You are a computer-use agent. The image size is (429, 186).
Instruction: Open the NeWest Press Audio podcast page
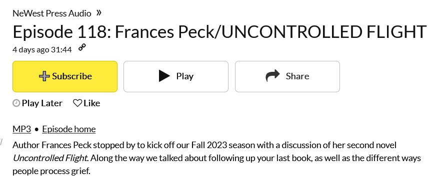tap(52, 13)
